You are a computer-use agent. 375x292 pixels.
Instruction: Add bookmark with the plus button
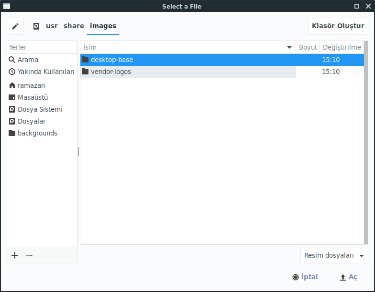coord(15,255)
